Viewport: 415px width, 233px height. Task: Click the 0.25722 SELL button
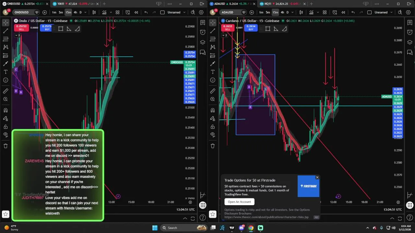[x=21, y=28]
